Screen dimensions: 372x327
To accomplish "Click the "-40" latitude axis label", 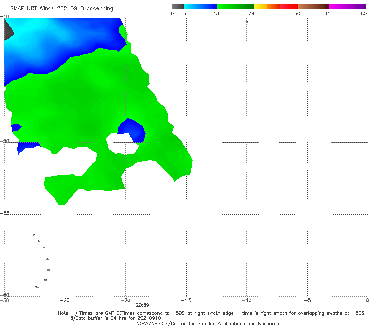I will tap(5, 16).
